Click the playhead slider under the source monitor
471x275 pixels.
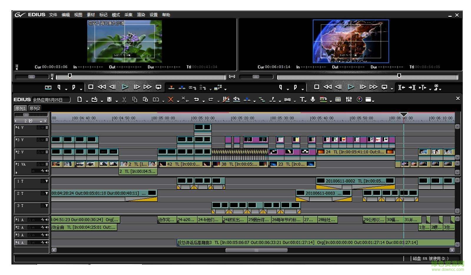[x=69, y=76]
